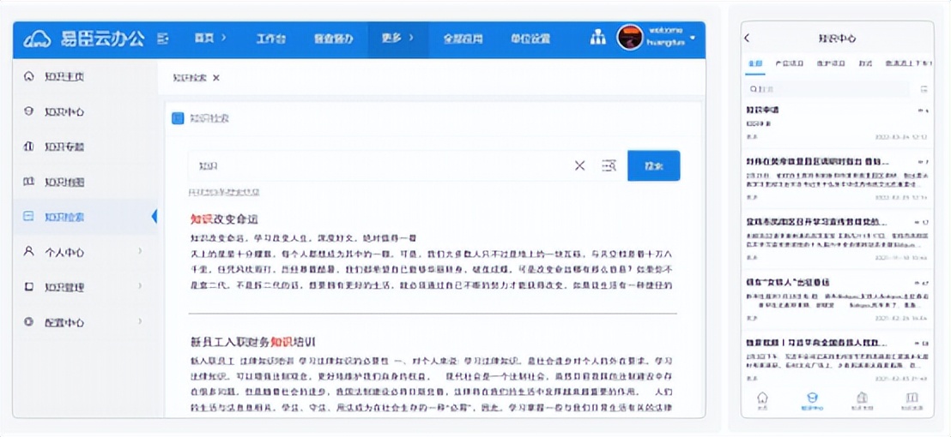Image resolution: width=951 pixels, height=437 pixels.
Task: Open the organization chart icon in header
Action: pos(598,38)
